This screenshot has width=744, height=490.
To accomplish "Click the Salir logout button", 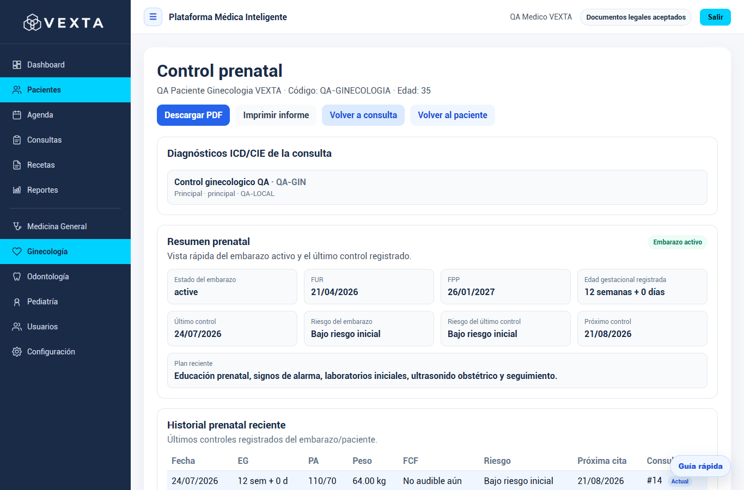I will 715,17.
